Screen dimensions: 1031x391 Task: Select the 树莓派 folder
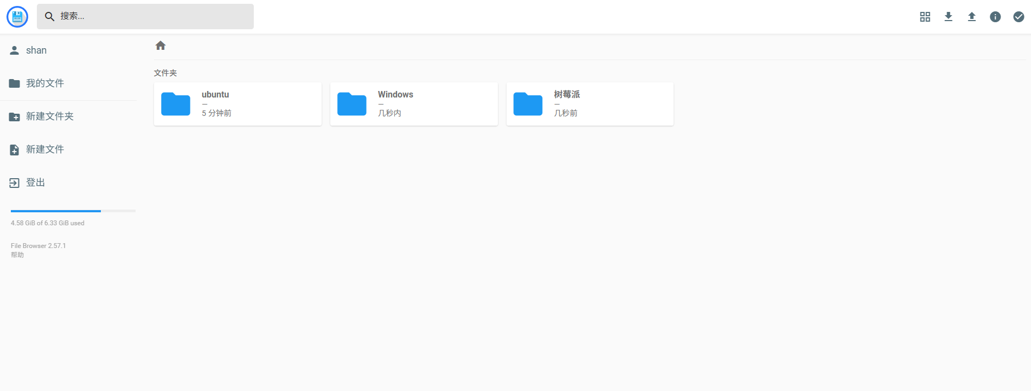pyautogui.click(x=590, y=104)
